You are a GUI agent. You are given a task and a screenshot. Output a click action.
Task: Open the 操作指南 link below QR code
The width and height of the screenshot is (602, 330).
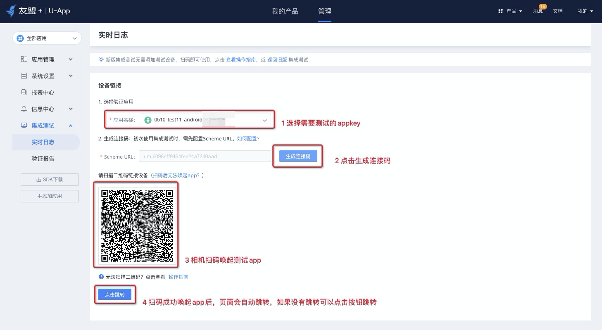click(178, 277)
